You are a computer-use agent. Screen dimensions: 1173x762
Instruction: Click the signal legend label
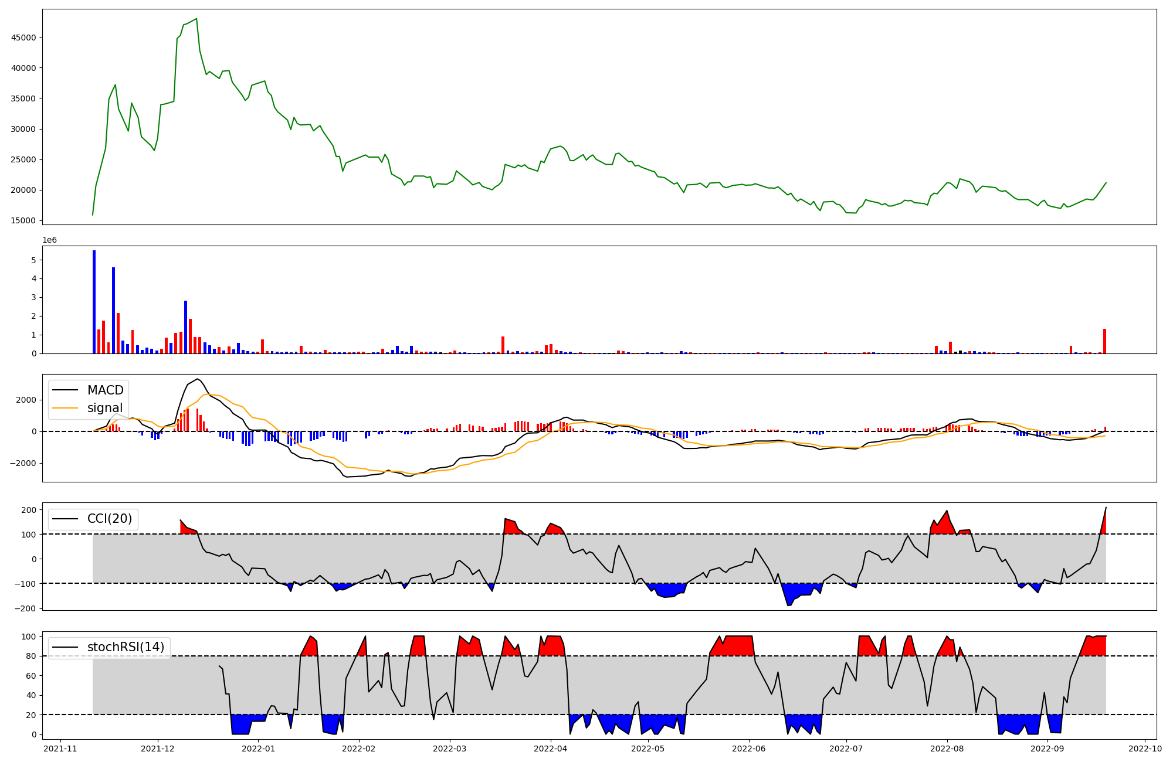point(105,408)
